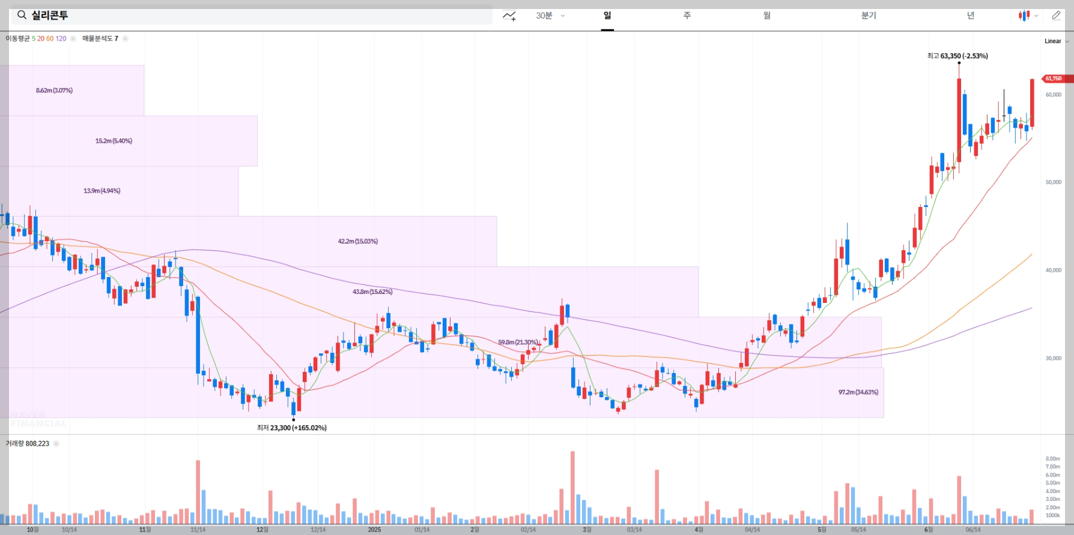Click the red 20 moving-average period
1074x535 pixels.
41,38
